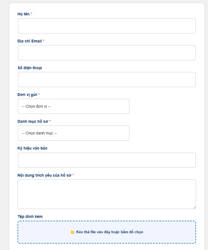Select the Số điện thoại input field
This screenshot has width=208, height=250.
coord(107,80)
